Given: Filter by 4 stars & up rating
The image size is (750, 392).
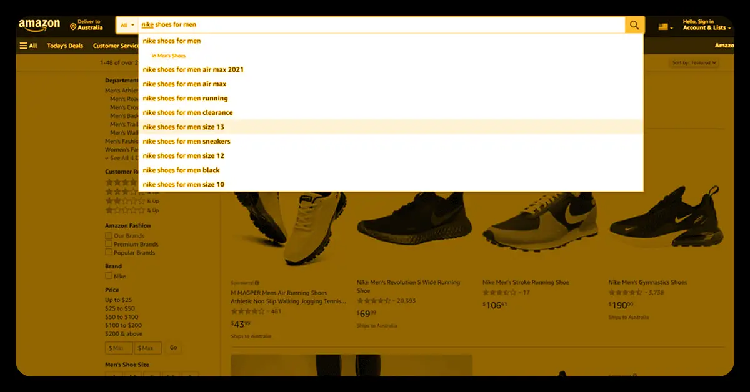Looking at the screenshot, I should (125, 182).
